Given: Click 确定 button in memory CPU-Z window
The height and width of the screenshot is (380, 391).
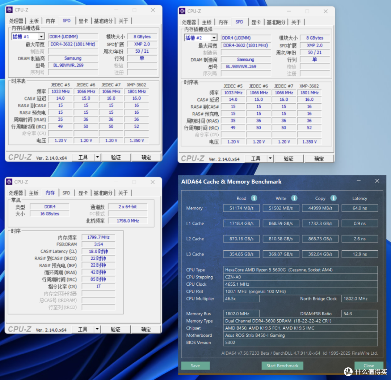Looking at the screenshot, I should point(146,329).
